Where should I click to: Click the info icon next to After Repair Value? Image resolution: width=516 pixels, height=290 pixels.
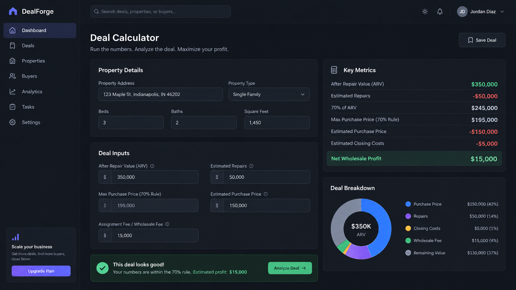[152, 166]
